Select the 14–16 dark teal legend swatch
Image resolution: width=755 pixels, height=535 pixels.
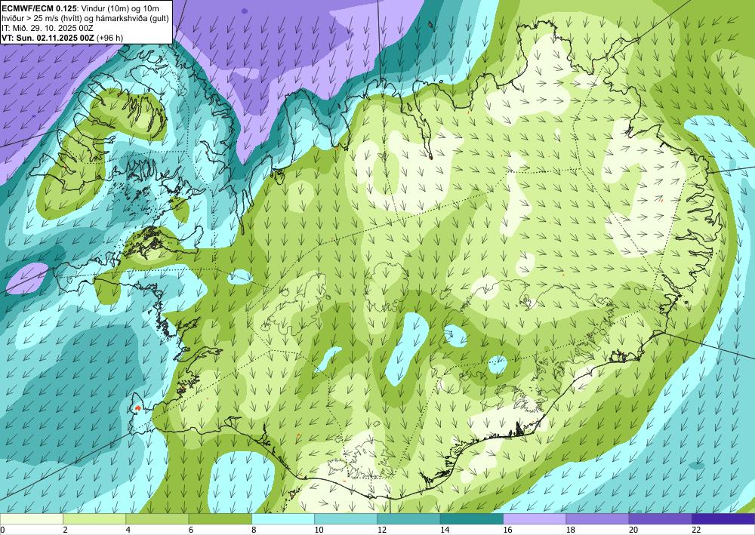pyautogui.click(x=472, y=519)
